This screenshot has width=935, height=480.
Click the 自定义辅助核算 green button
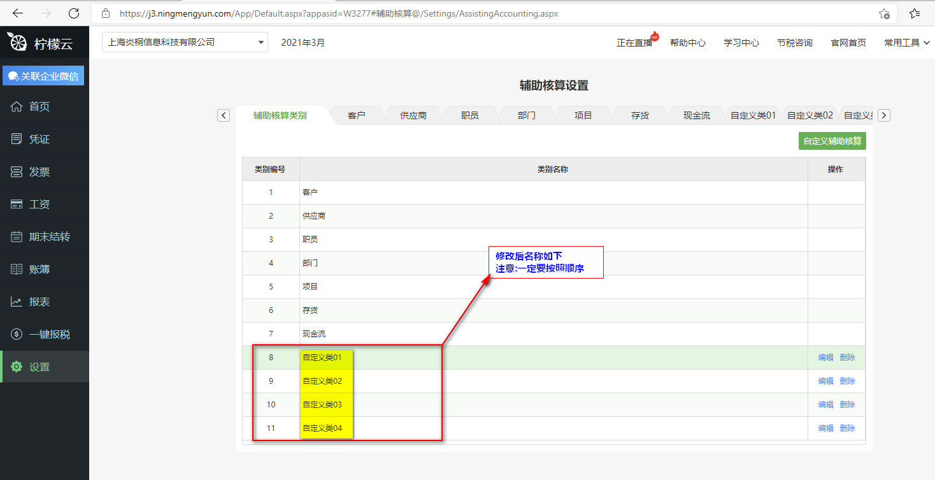pyautogui.click(x=832, y=142)
